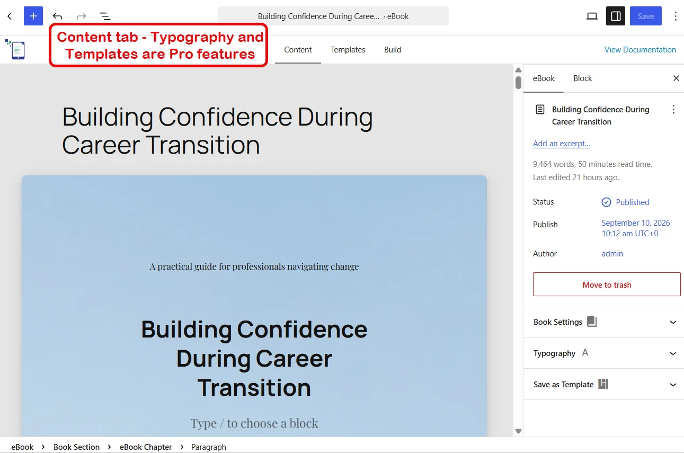Select Book Section in the breadcrumb
Viewport: 684px width, 453px height.
click(77, 447)
